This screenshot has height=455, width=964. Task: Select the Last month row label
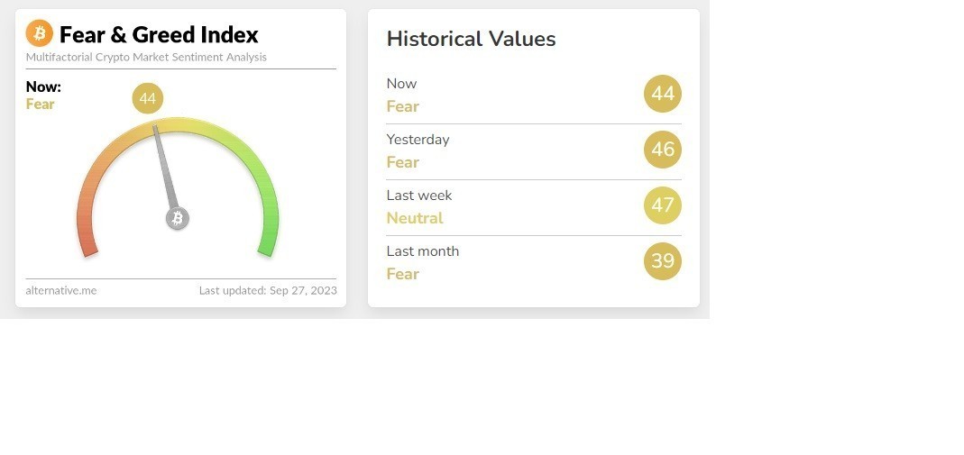point(423,251)
